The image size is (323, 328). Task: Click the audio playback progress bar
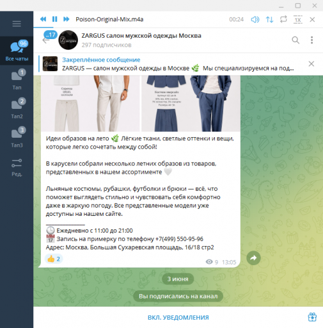click(178, 28)
